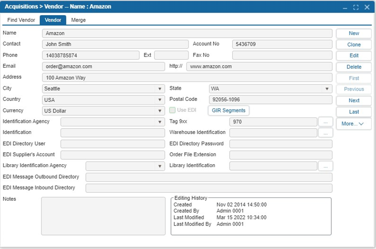The image size is (376, 249).
Task: Click the Name field containing Amazon
Action: pos(187,33)
